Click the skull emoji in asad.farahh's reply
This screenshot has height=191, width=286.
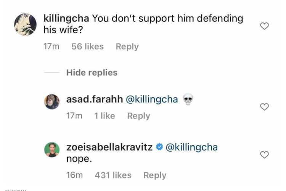(x=187, y=100)
